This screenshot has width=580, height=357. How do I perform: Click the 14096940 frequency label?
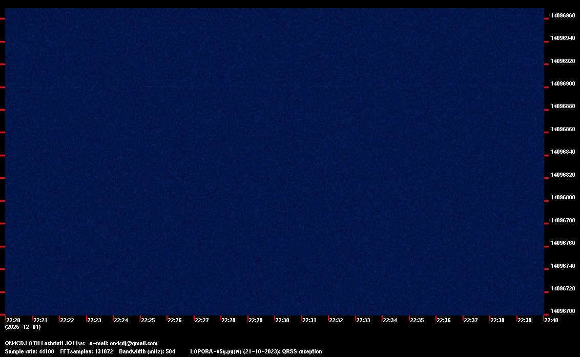pos(563,38)
